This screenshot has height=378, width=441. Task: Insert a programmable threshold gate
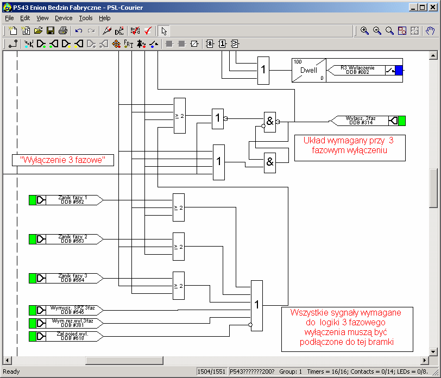coord(235,44)
